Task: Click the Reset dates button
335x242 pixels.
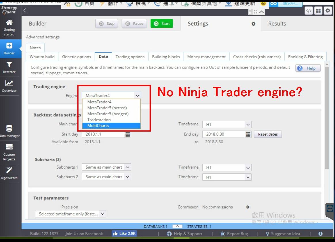Action: [x=268, y=134]
